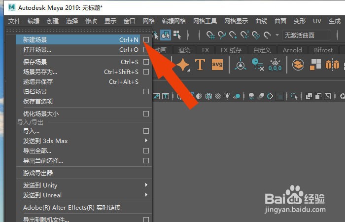Toggle the make live surface magnet
345x222 pixels.
pos(267,35)
